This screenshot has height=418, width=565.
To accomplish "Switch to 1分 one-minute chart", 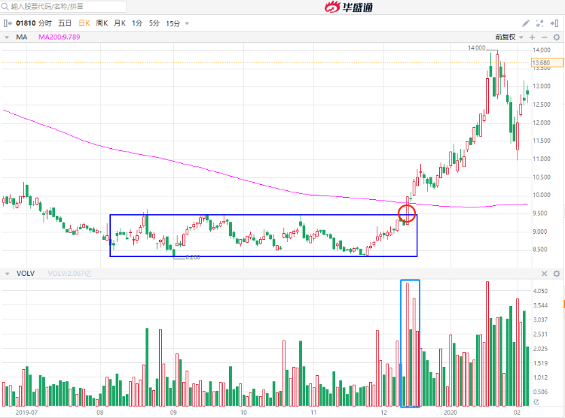I will [137, 23].
